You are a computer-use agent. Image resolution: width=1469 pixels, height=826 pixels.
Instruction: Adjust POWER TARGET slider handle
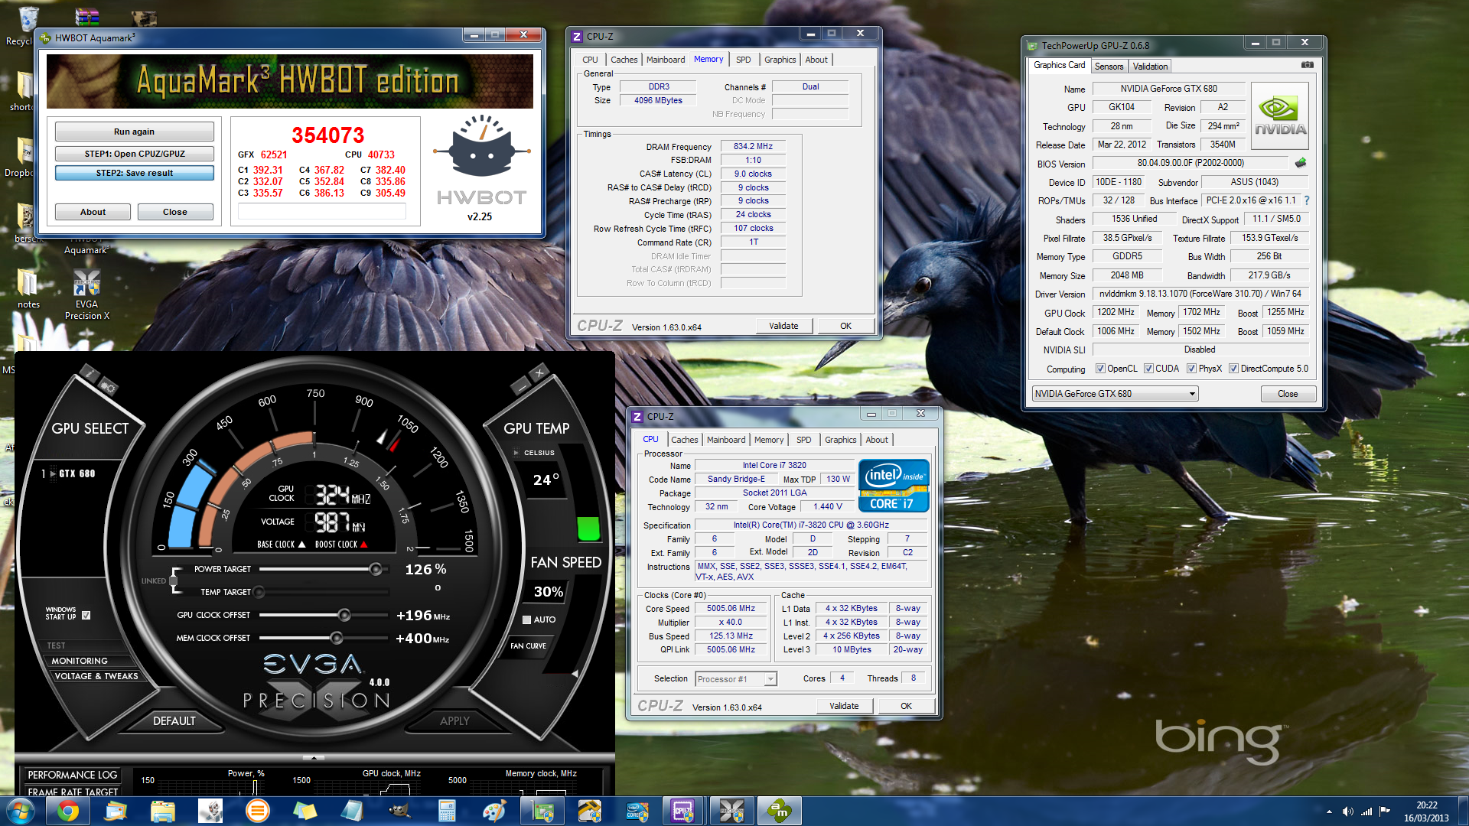pyautogui.click(x=376, y=569)
